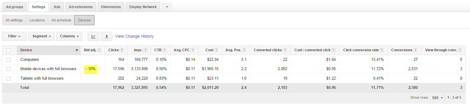Click the Computers bid adjustment cell

92,60
